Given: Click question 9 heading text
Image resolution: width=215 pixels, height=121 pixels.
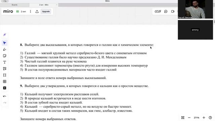Looking at the screenshot, I should [84, 86].
